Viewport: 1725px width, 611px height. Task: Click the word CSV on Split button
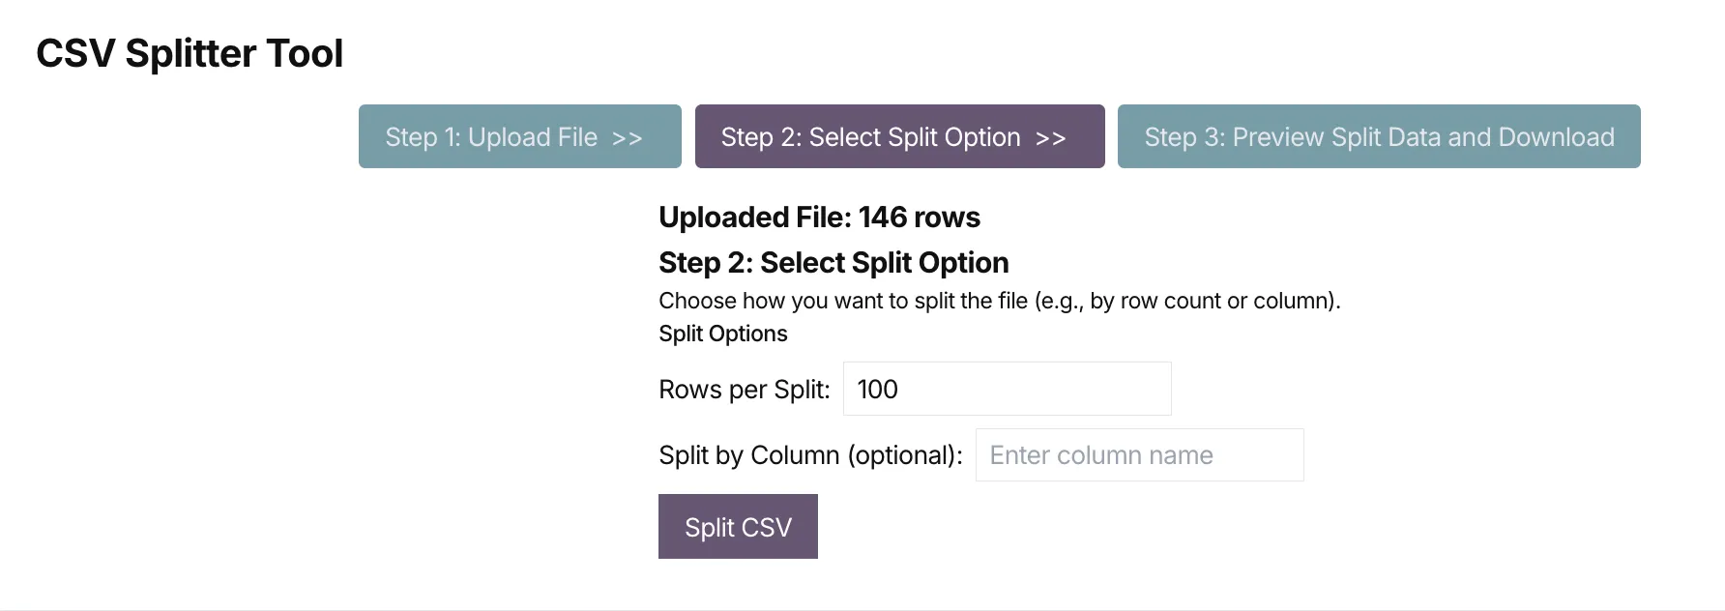(767, 528)
